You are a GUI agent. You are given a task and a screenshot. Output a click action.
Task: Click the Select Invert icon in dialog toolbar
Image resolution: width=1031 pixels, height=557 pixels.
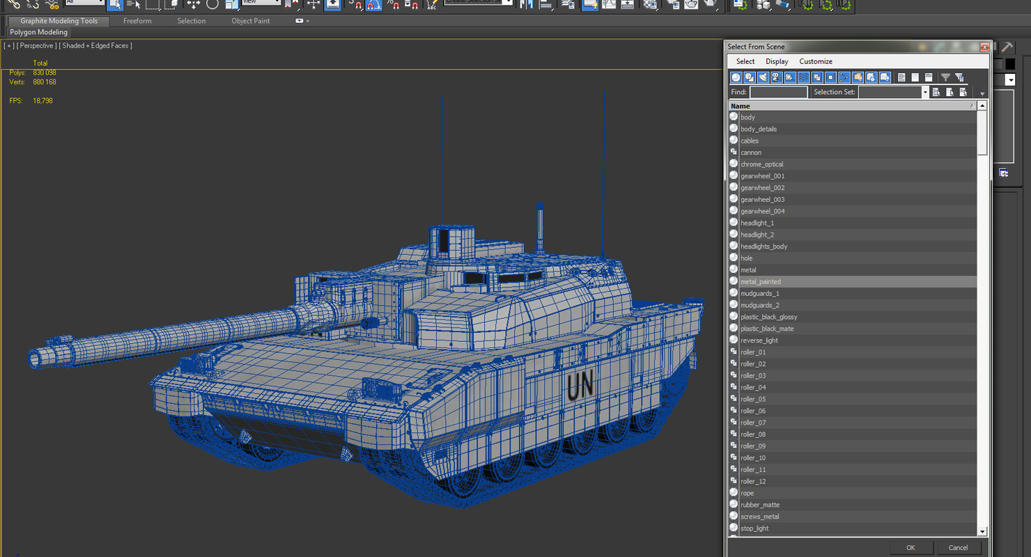pyautogui.click(x=929, y=77)
